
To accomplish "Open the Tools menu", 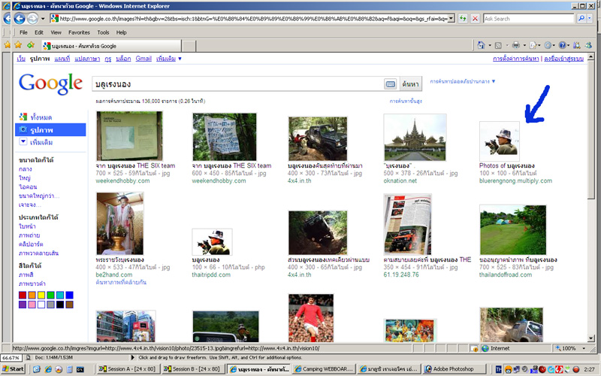I will coord(103,32).
